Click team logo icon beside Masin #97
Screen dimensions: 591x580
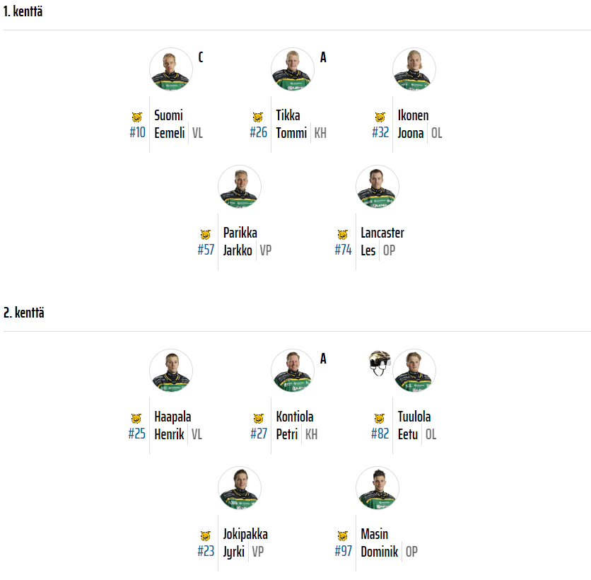pos(343,536)
